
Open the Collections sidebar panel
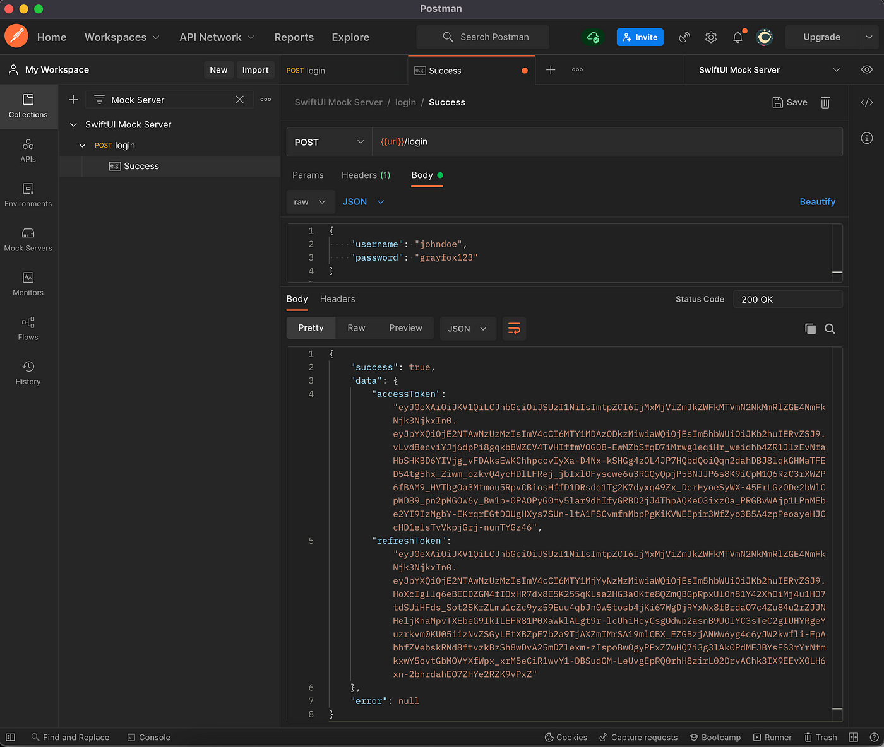click(x=28, y=106)
